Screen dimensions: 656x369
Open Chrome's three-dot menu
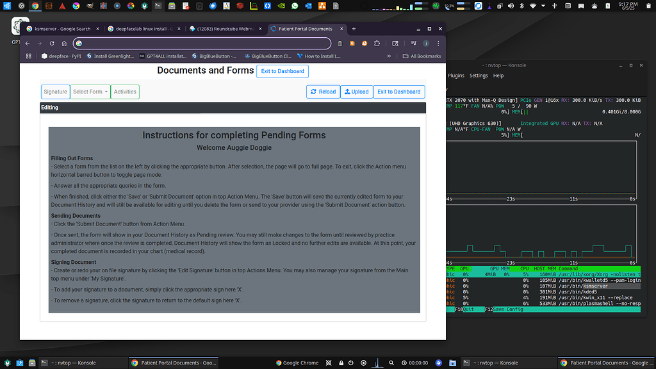438,44
